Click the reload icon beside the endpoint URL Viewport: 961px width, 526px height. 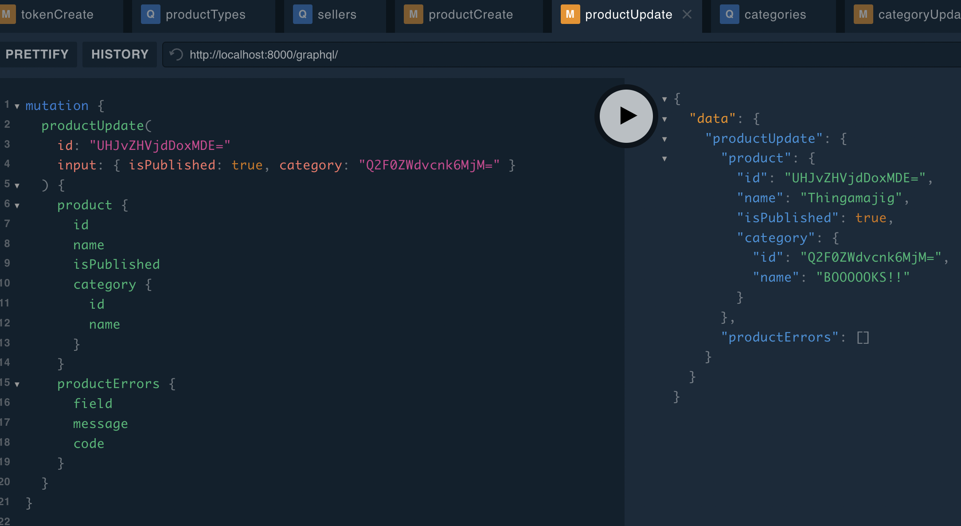(176, 55)
